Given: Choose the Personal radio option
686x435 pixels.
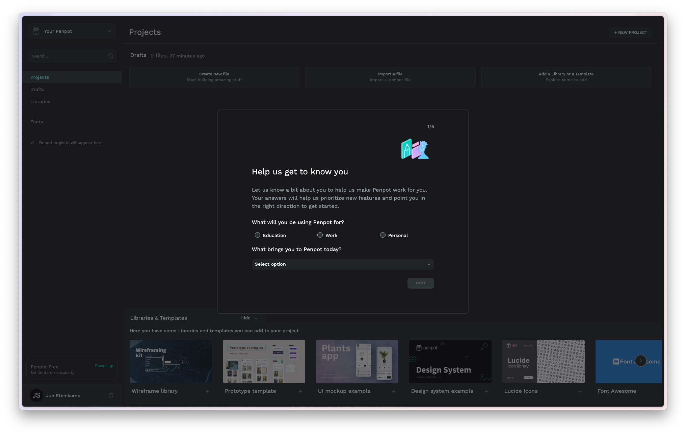Looking at the screenshot, I should 383,235.
